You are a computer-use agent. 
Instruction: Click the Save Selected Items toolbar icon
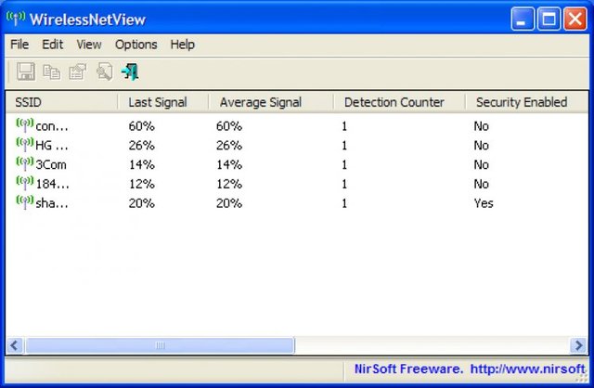click(x=26, y=71)
